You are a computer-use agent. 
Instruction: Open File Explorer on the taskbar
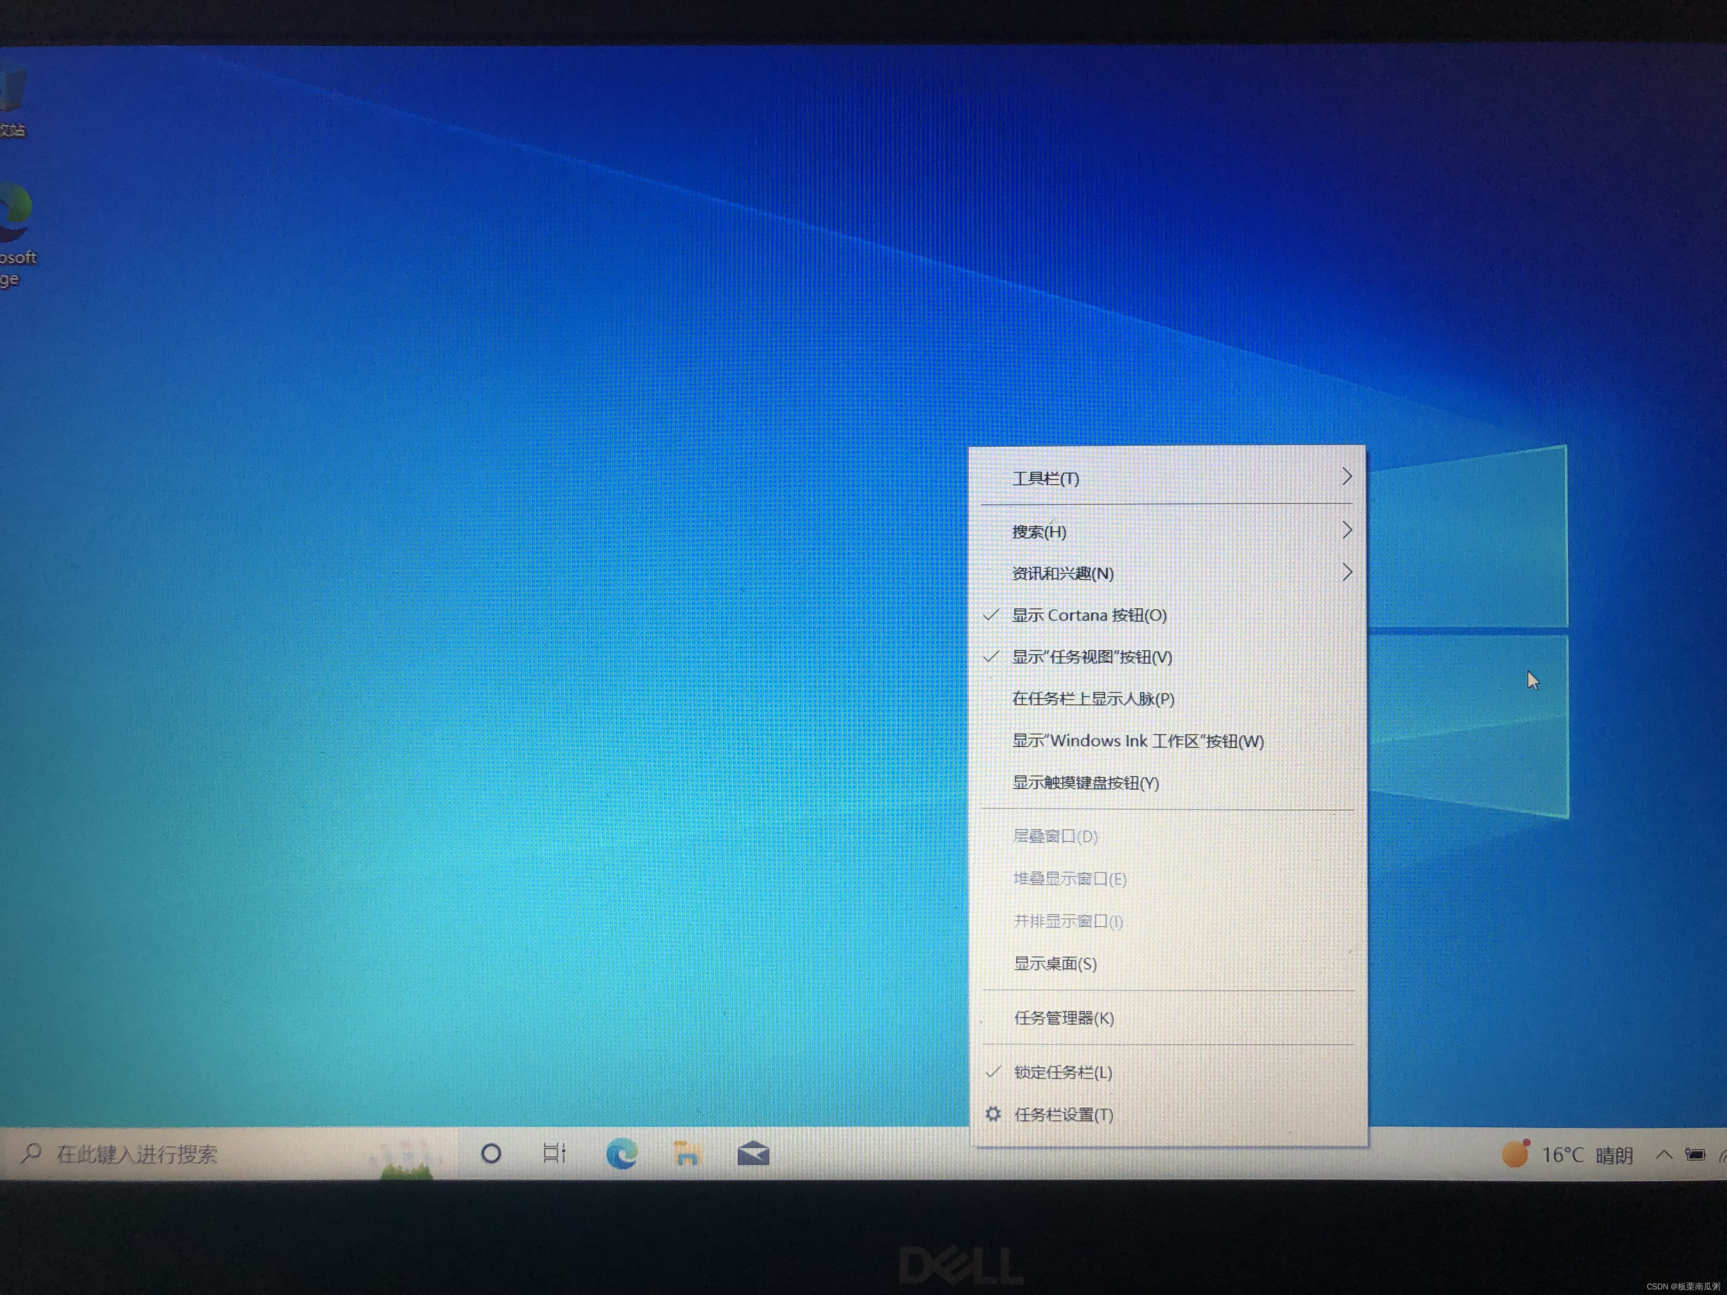click(x=687, y=1153)
